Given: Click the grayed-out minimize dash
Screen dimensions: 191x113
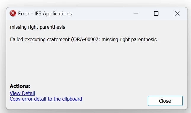Looking at the screenshot, I should pos(136,14).
